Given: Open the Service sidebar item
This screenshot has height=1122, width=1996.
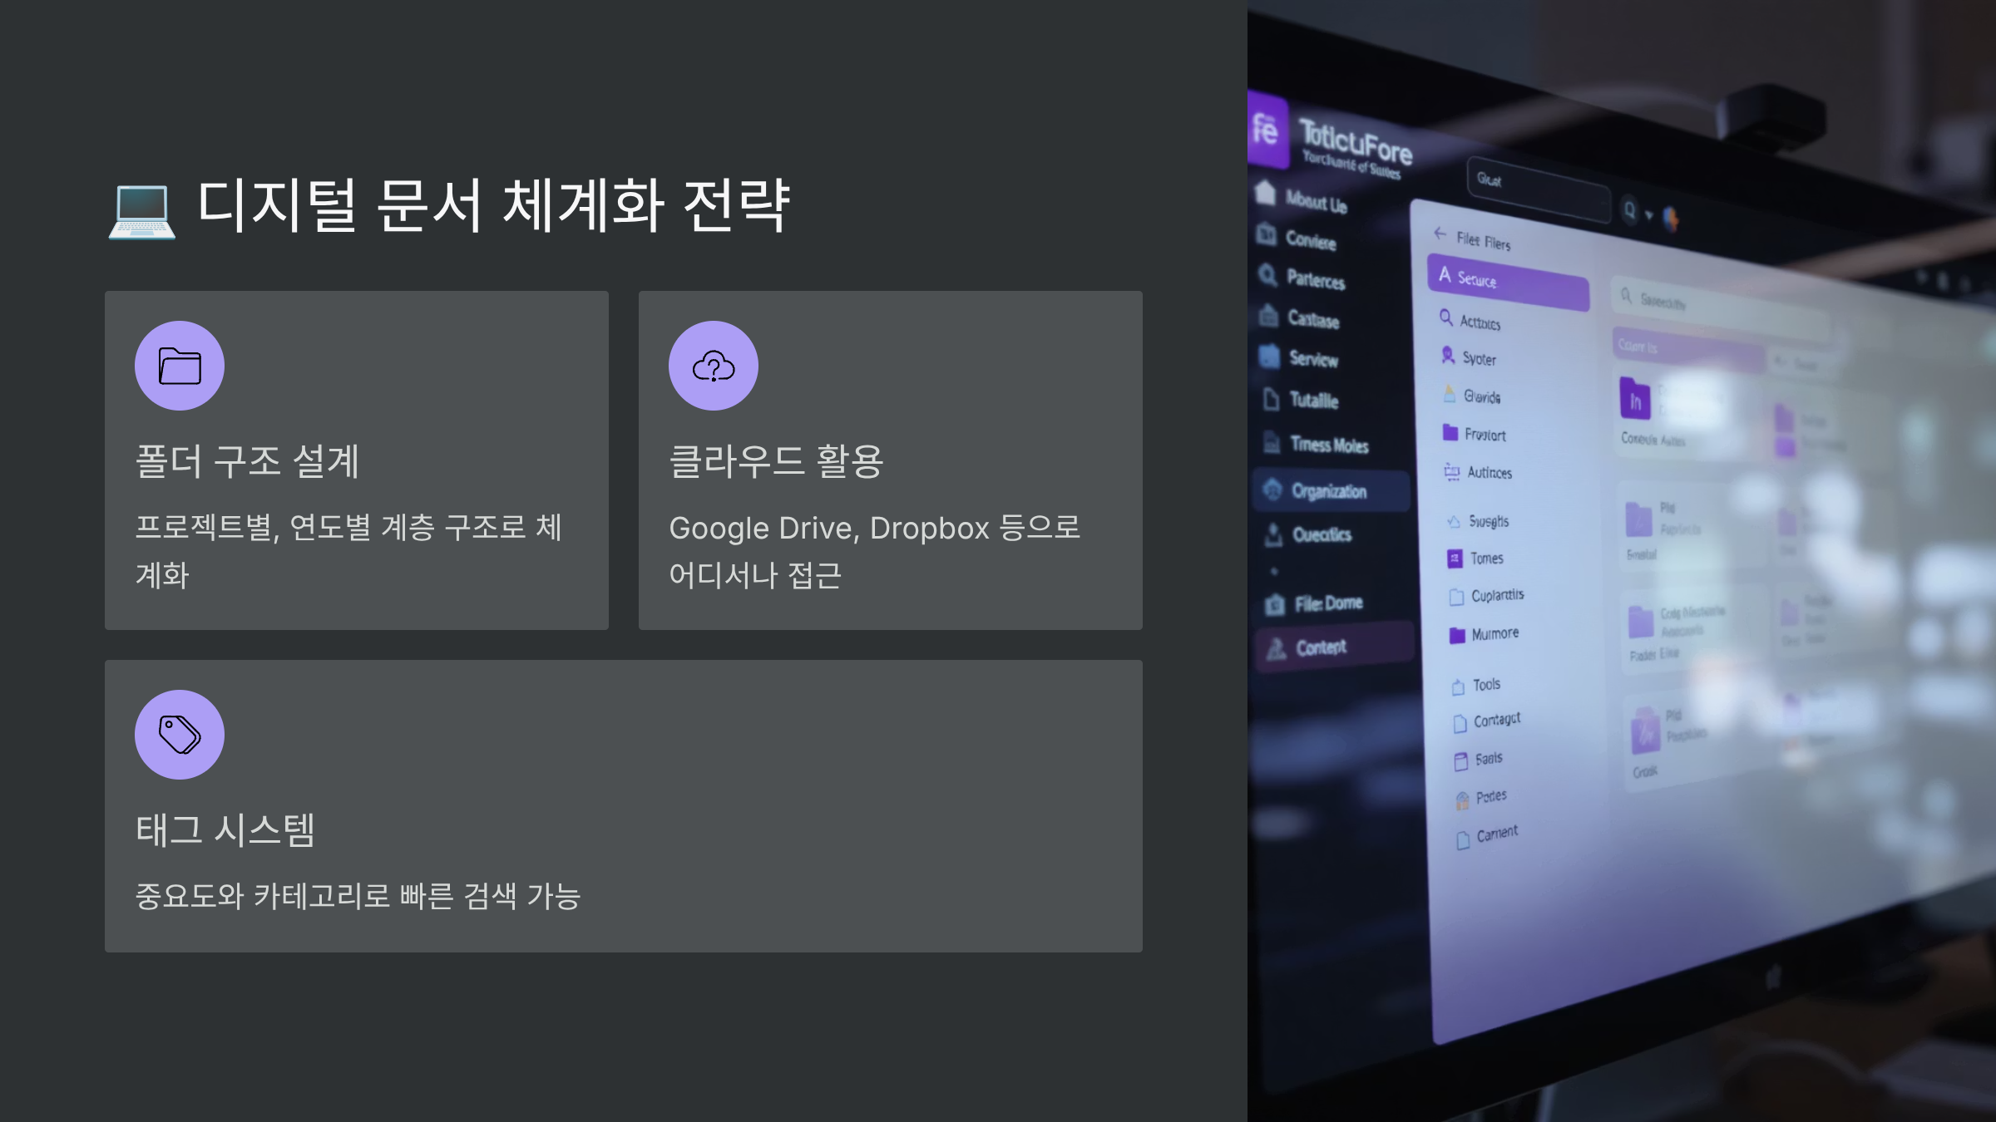Looking at the screenshot, I should (1312, 359).
